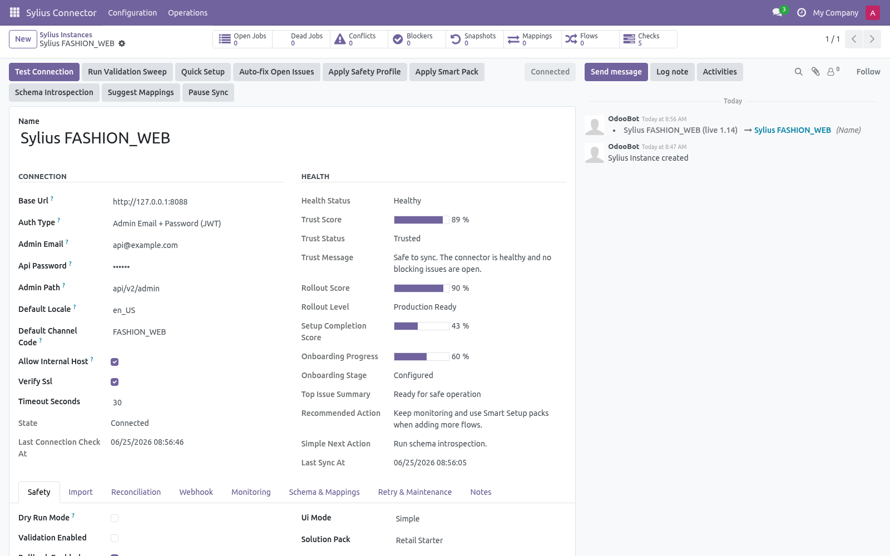The image size is (890, 556).
Task: Click the Run Validation Sweep button
Action: (127, 72)
